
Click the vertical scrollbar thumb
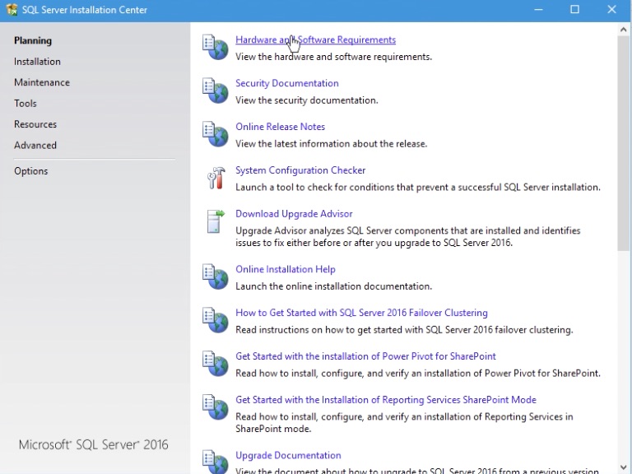tap(624, 144)
